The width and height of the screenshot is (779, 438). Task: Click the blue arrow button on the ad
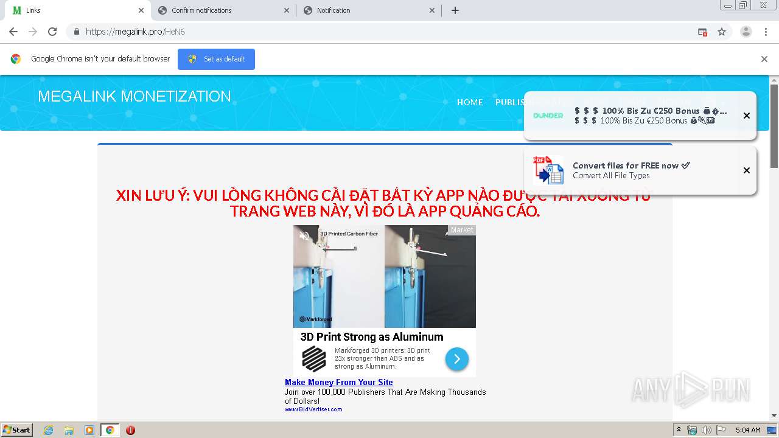tap(456, 359)
